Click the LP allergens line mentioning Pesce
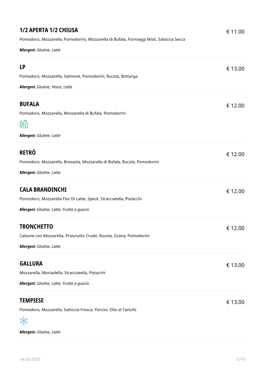264x374 pixels. click(46, 87)
